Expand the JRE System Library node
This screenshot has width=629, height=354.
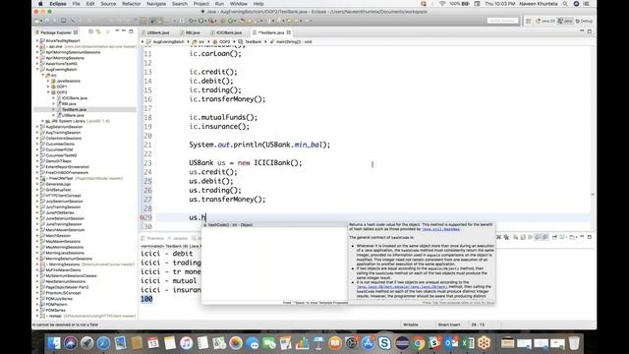[x=42, y=121]
